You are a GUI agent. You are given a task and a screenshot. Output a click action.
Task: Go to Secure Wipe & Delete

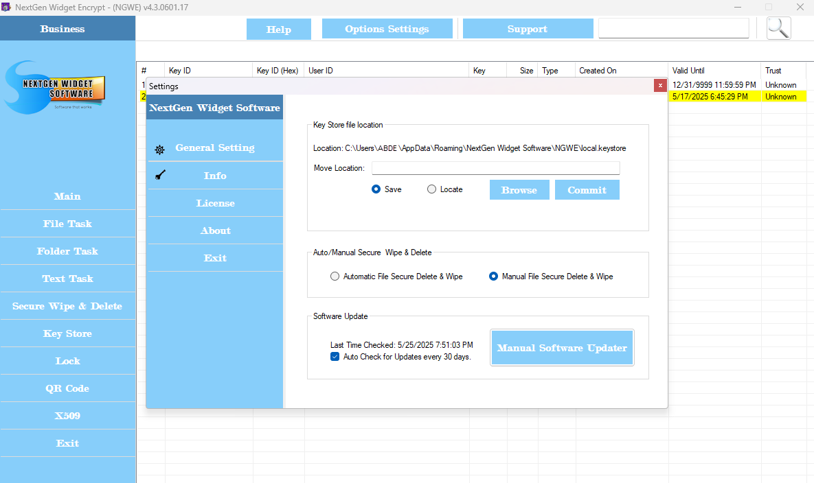pyautogui.click(x=67, y=306)
